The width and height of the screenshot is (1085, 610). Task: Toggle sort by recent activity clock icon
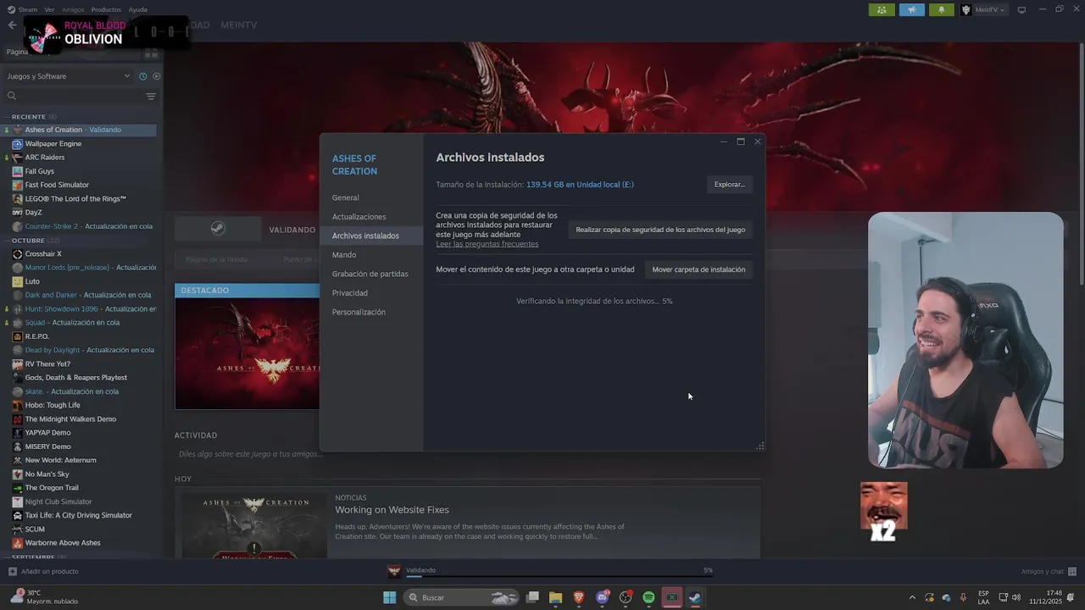click(142, 76)
